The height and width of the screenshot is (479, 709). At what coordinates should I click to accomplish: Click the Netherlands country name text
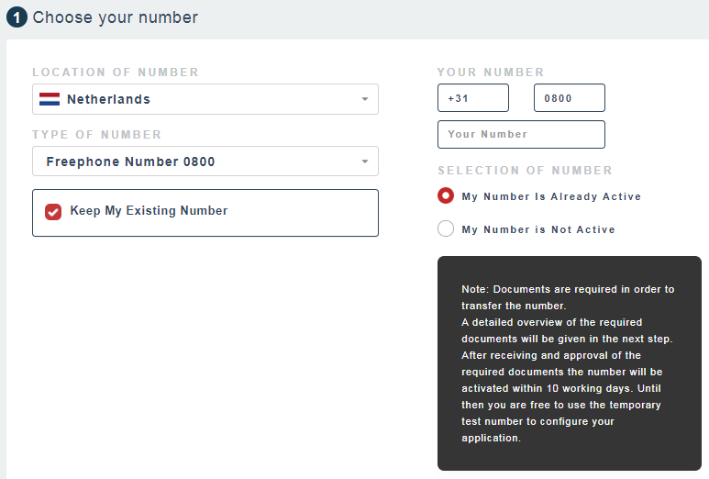pos(108,99)
